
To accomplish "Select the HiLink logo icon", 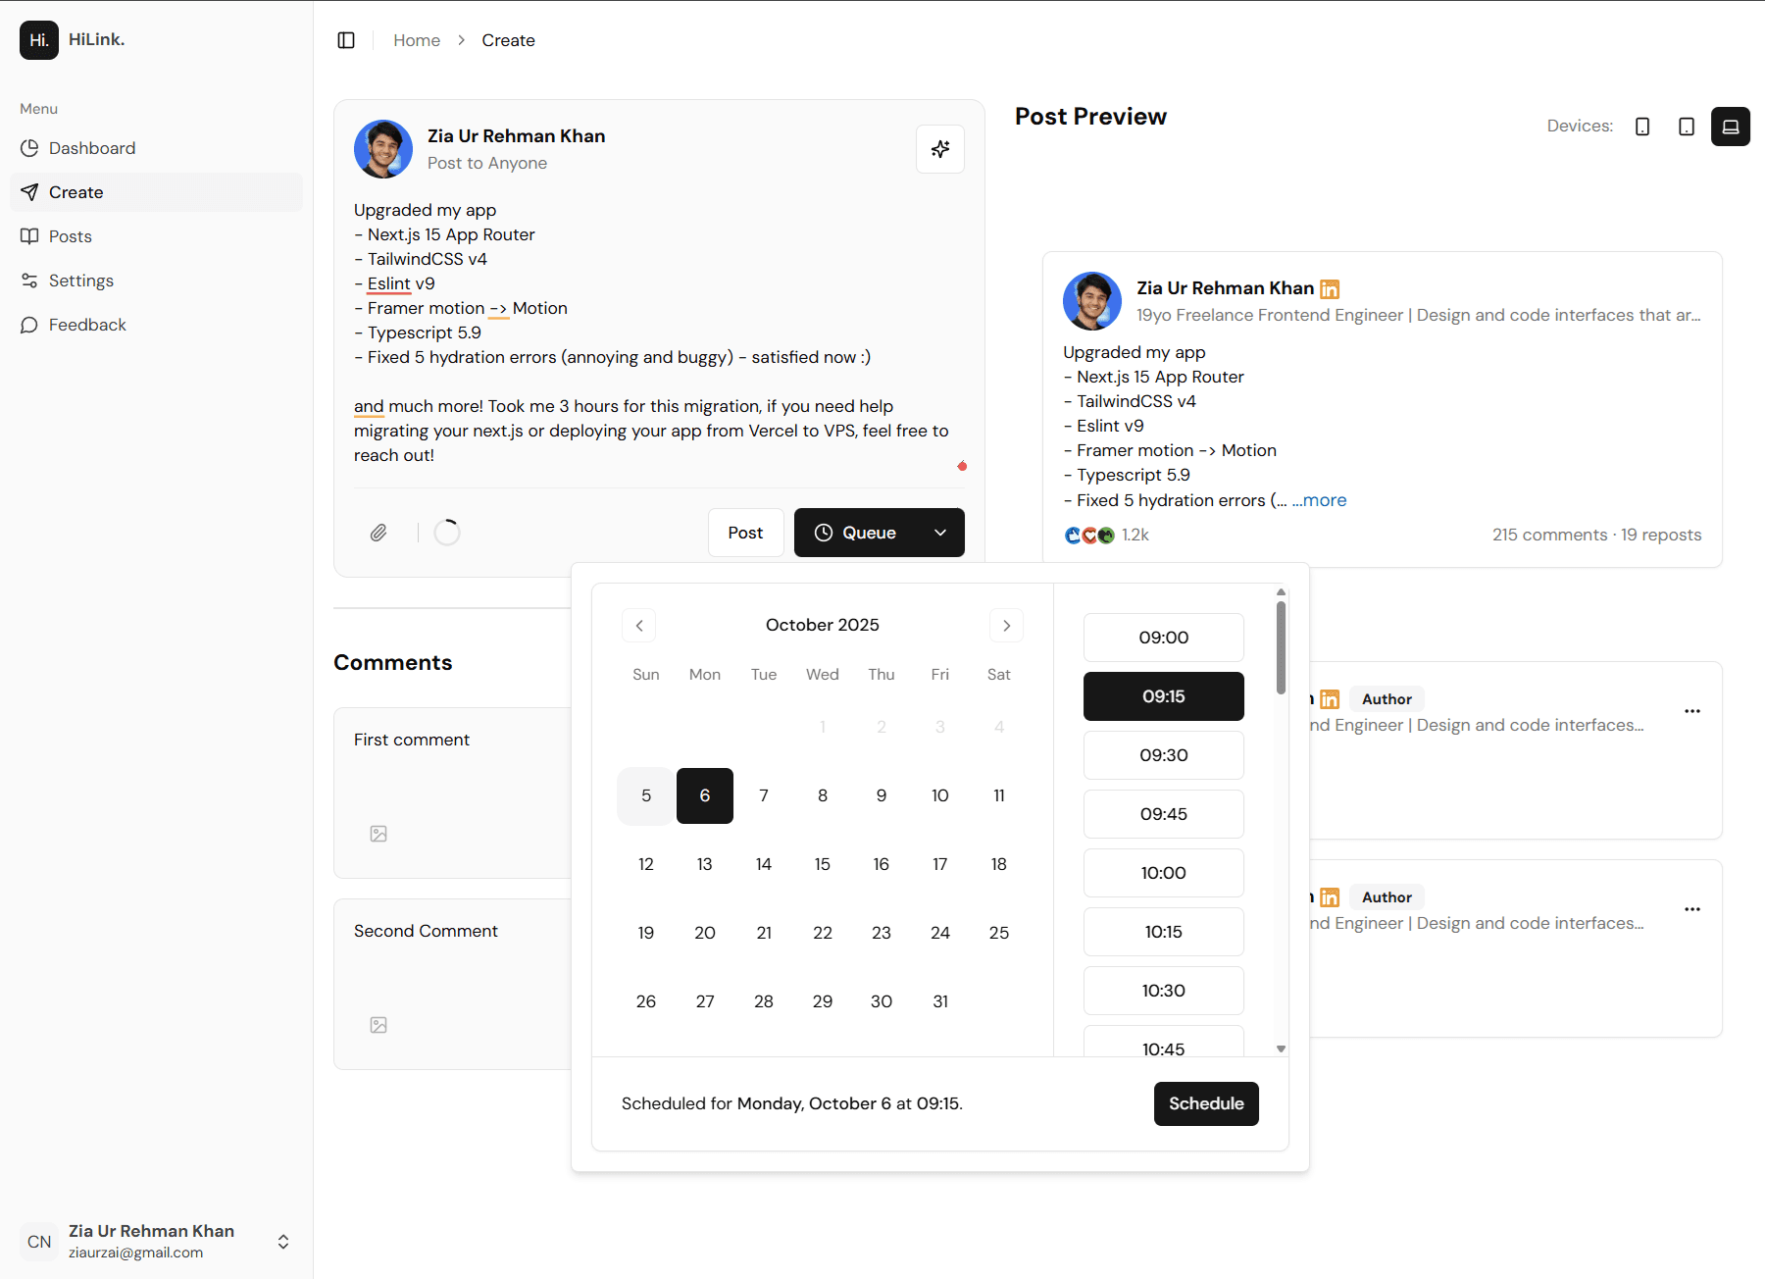I will point(39,40).
